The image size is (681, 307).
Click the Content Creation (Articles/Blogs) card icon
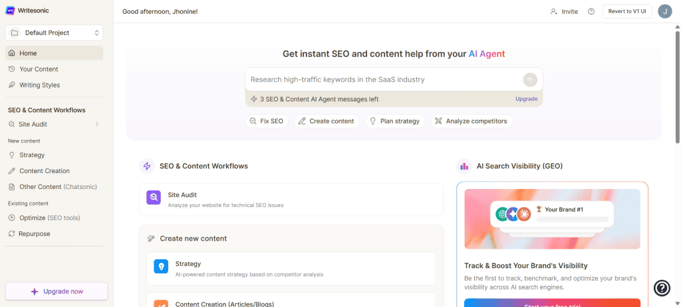(x=161, y=304)
